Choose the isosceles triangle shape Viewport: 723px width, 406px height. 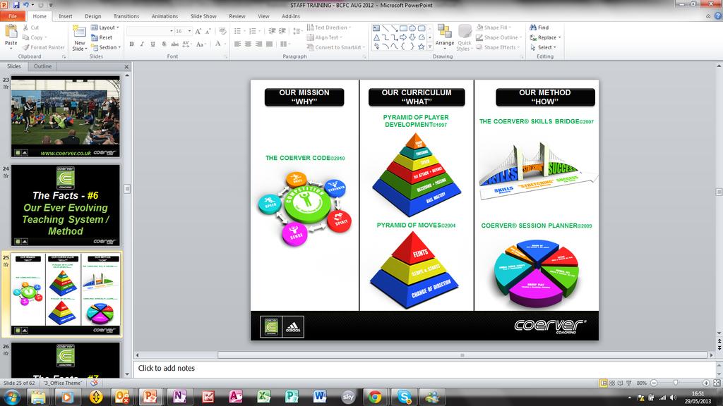coord(376,37)
